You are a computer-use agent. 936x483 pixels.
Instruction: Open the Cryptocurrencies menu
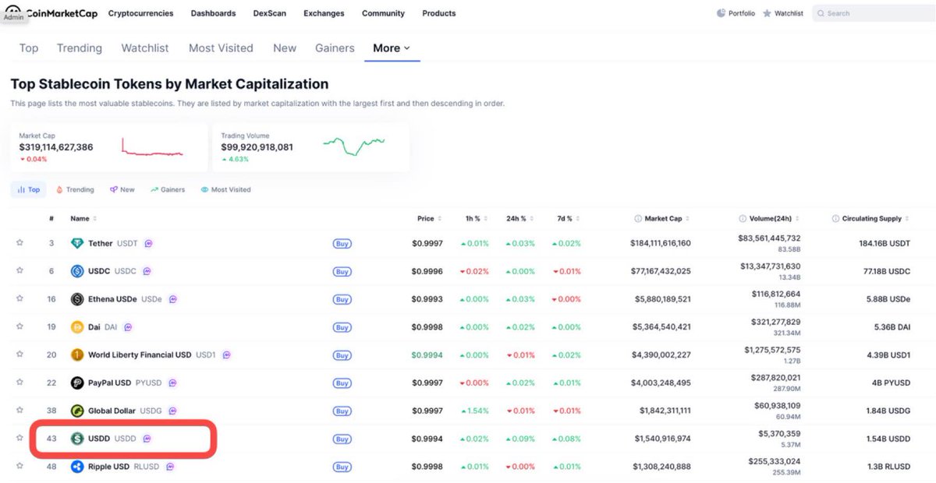(140, 13)
